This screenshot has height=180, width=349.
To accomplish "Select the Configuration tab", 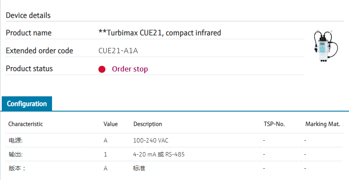I will 27,104.
